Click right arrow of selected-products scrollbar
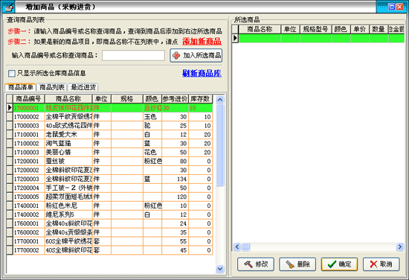409x280 pixels. (x=400, y=246)
